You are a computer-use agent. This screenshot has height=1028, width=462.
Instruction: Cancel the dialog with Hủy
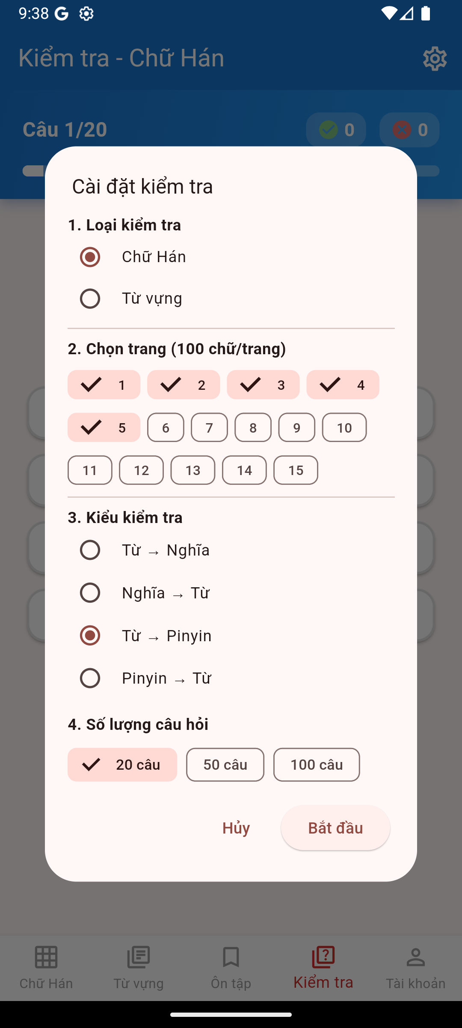tap(236, 828)
